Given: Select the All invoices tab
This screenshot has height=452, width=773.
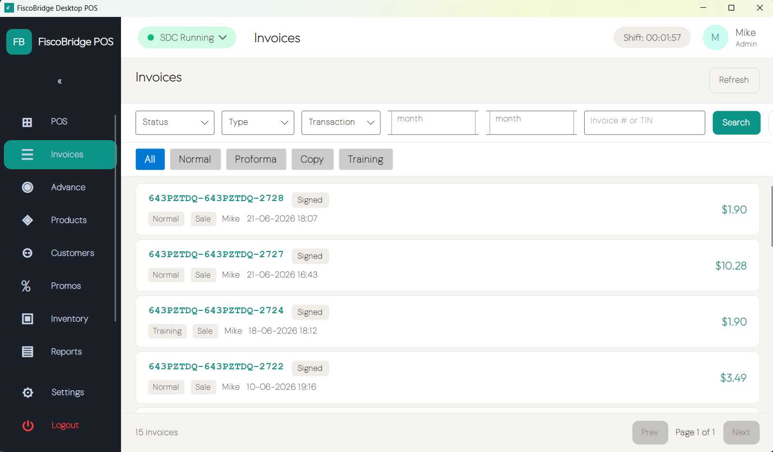Looking at the screenshot, I should [x=150, y=160].
